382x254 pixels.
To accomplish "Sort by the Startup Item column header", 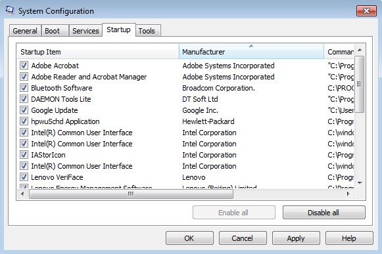I will click(98, 52).
